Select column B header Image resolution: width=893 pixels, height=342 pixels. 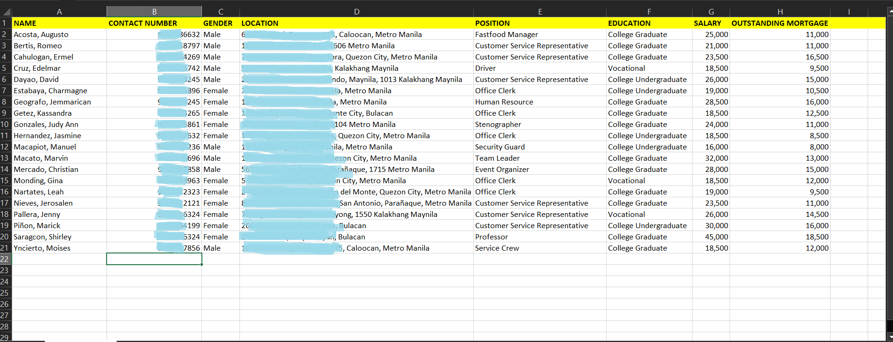click(x=154, y=12)
